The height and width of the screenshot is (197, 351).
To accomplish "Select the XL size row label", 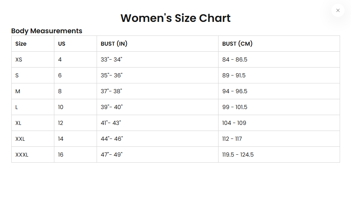I will [x=18, y=123].
